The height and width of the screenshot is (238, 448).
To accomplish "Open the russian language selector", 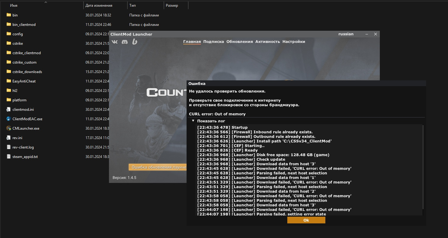I will click(x=346, y=34).
